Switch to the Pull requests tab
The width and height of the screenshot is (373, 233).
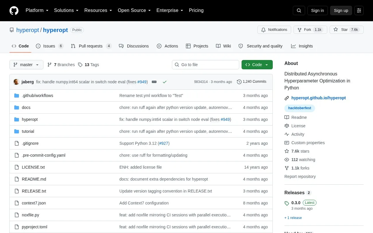tap(91, 46)
